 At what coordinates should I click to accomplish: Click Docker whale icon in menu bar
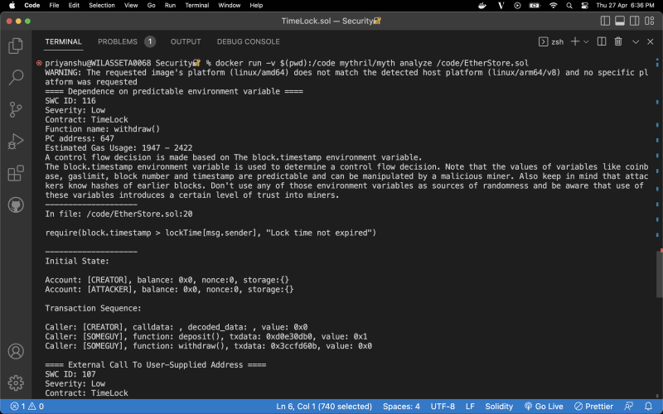click(482, 5)
